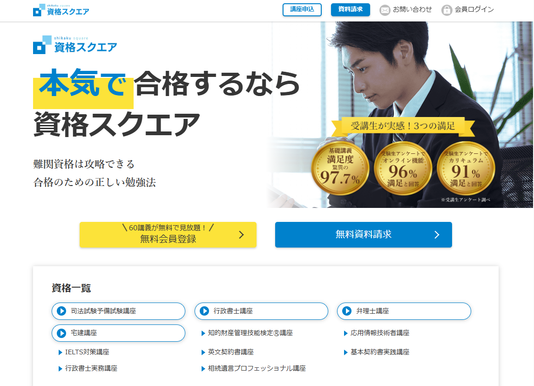Open 講座申込 in the top navigation
The image size is (534, 386).
(302, 9)
